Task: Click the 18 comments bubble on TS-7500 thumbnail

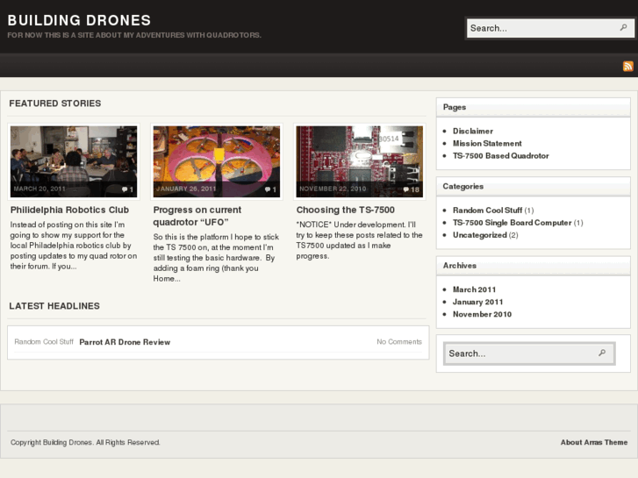Action: (x=411, y=189)
